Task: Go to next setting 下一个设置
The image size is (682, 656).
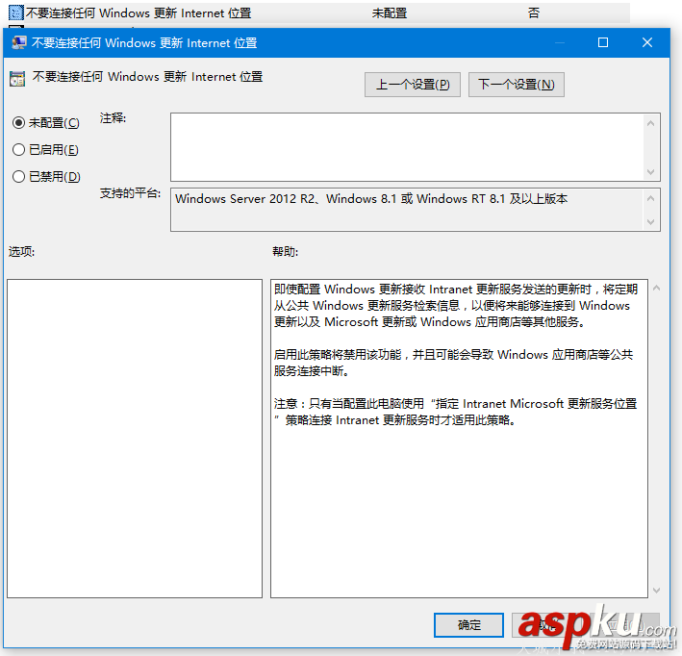Action: [x=517, y=85]
